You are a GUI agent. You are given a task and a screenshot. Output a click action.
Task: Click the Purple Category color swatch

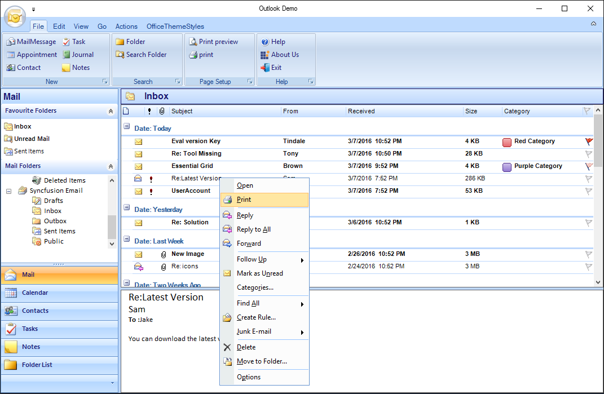pyautogui.click(x=507, y=167)
